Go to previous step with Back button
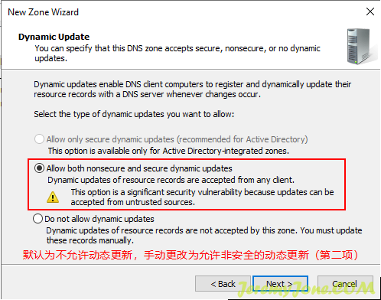This screenshot has width=381, height=300. pos(223,284)
